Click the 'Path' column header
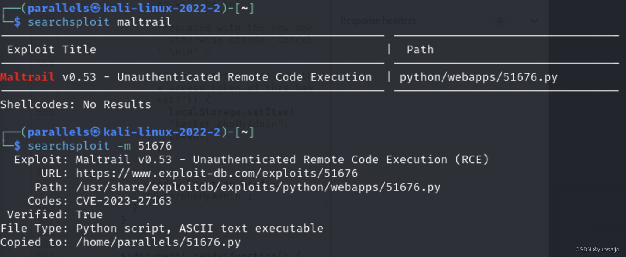This screenshot has width=626, height=257. pyautogui.click(x=420, y=49)
